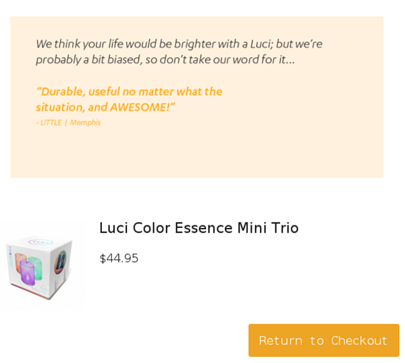Click the $44.95 price
Viewport: 405px width, 363px height.
click(x=119, y=258)
